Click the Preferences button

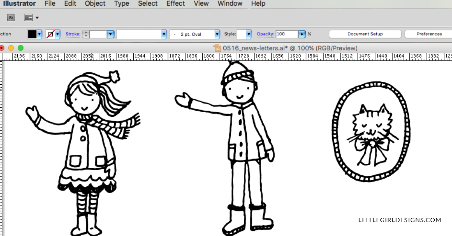click(429, 34)
